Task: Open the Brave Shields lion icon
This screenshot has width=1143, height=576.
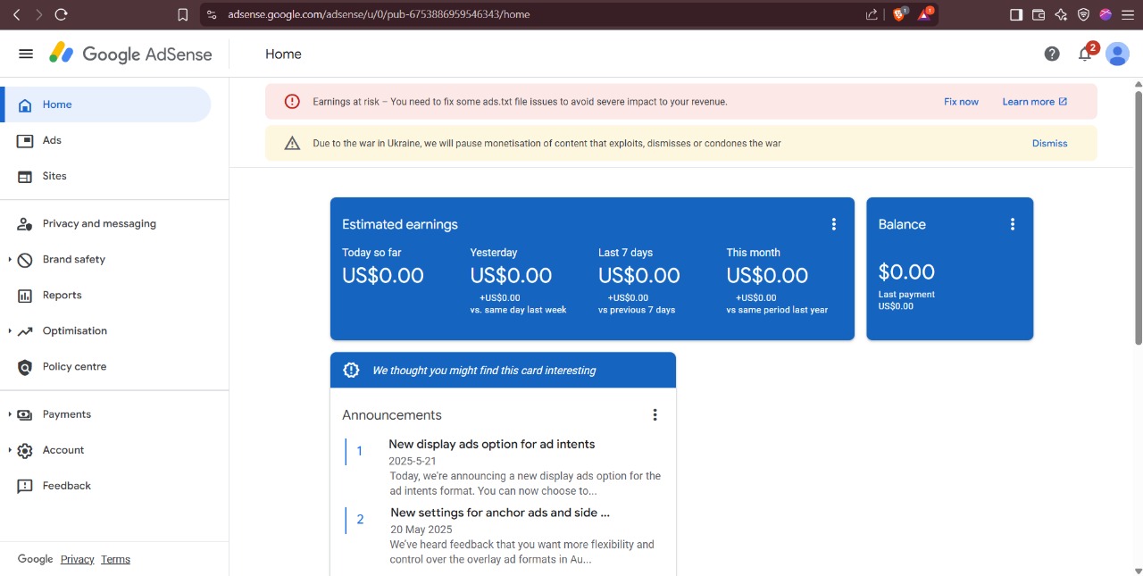Action: (899, 14)
